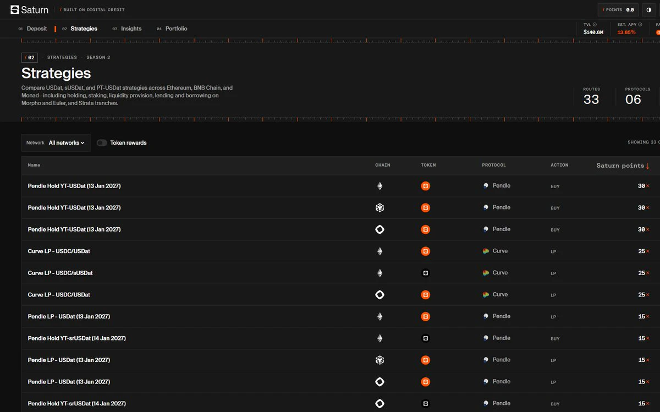The width and height of the screenshot is (660, 412).
Task: Click the Chain column header
Action: (383, 165)
